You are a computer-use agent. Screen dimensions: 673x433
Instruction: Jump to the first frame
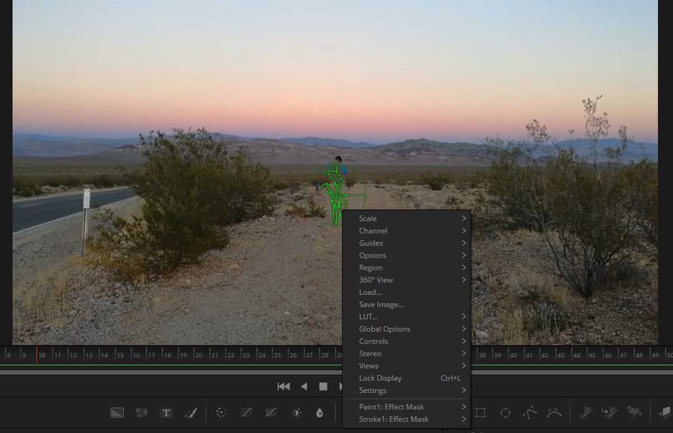coord(284,386)
